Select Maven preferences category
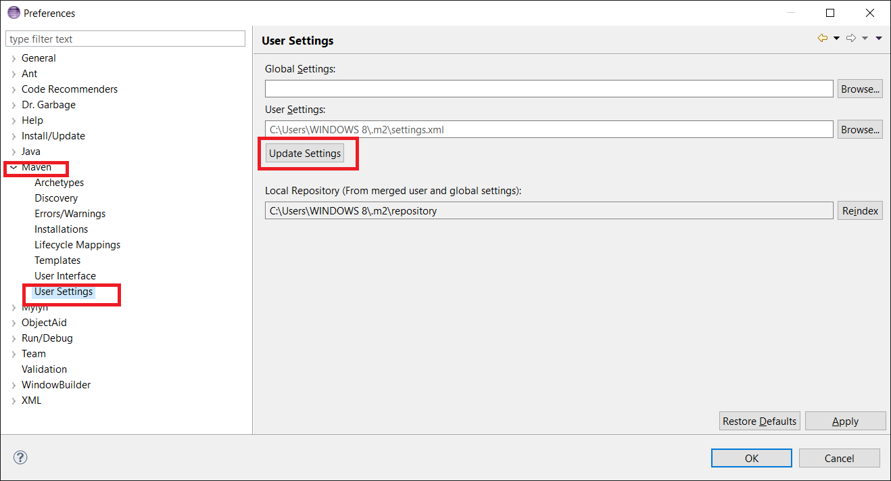This screenshot has height=481, width=891. click(37, 167)
